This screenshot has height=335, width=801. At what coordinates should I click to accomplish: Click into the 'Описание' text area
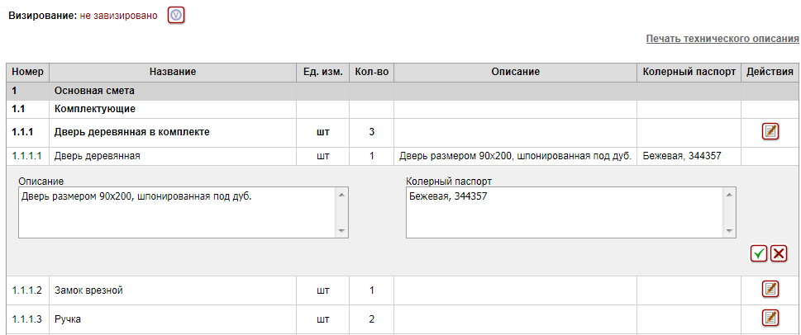coord(175,212)
